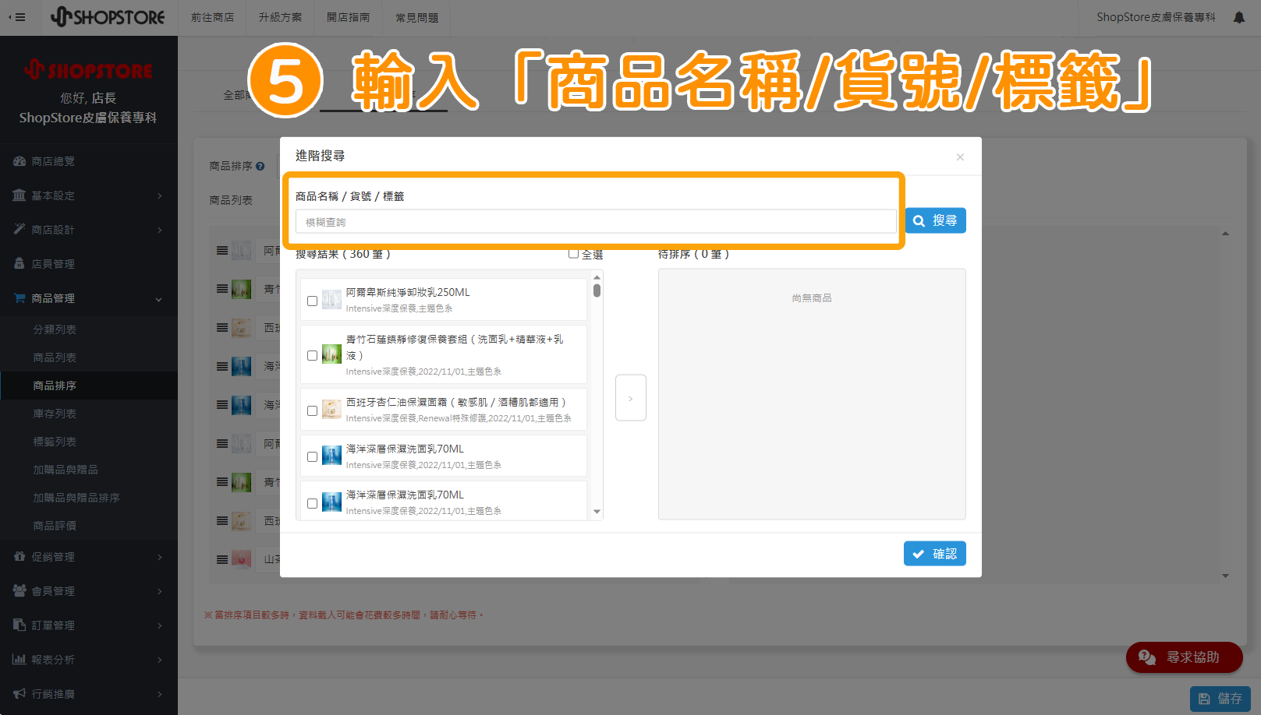This screenshot has height=715, width=1261.
Task: Expand 商店設計 sidebar menu
Action: coord(89,230)
